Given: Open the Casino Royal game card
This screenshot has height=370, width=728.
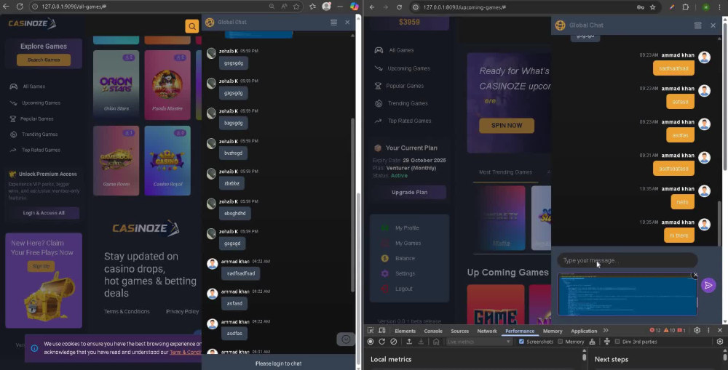Looking at the screenshot, I should pyautogui.click(x=167, y=161).
